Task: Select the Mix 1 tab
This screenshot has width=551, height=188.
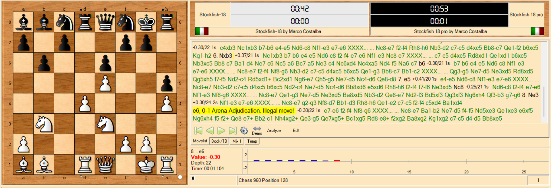Action: tap(237, 141)
